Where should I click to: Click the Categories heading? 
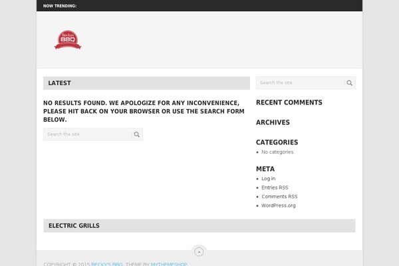coord(277,142)
